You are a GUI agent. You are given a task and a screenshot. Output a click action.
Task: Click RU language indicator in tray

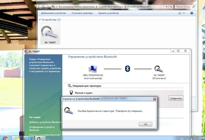(182, 139)
